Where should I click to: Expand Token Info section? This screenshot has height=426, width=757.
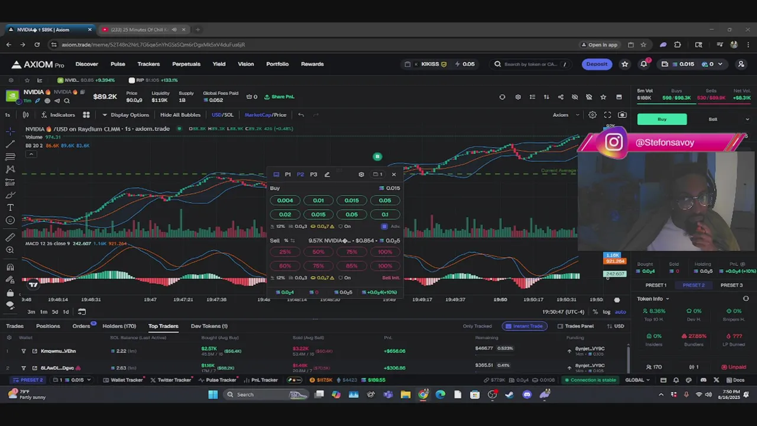(653, 299)
